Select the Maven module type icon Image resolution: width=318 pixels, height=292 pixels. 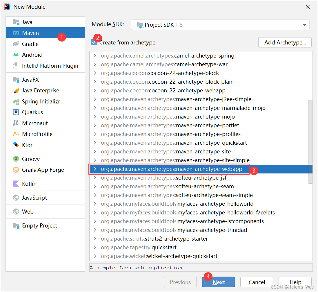coord(17,33)
